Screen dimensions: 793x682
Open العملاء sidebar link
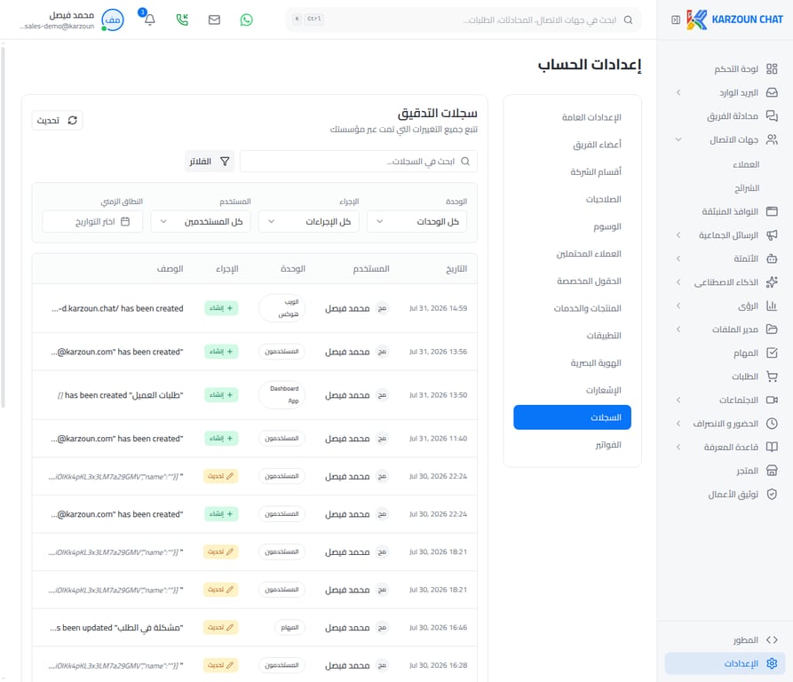[746, 164]
